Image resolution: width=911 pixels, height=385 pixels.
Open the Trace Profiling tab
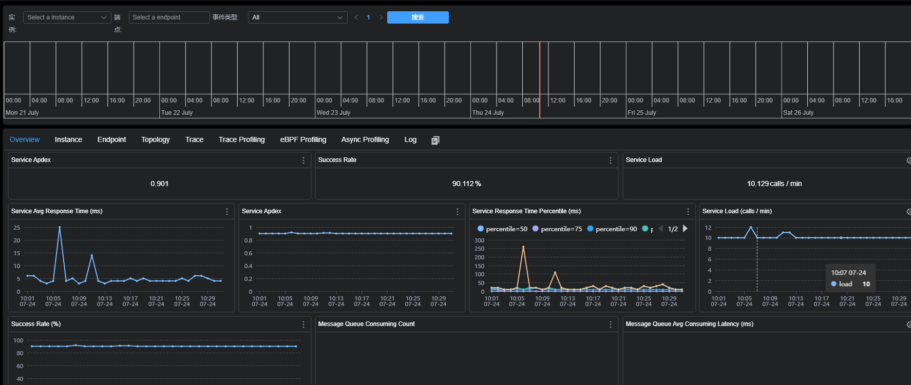click(242, 139)
